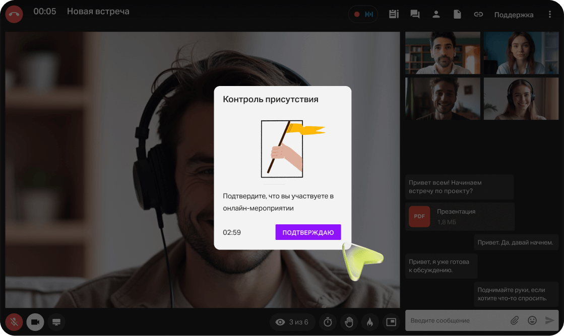
Task: Click the message Привет всем! Начинаем встречу
Action: click(x=460, y=187)
